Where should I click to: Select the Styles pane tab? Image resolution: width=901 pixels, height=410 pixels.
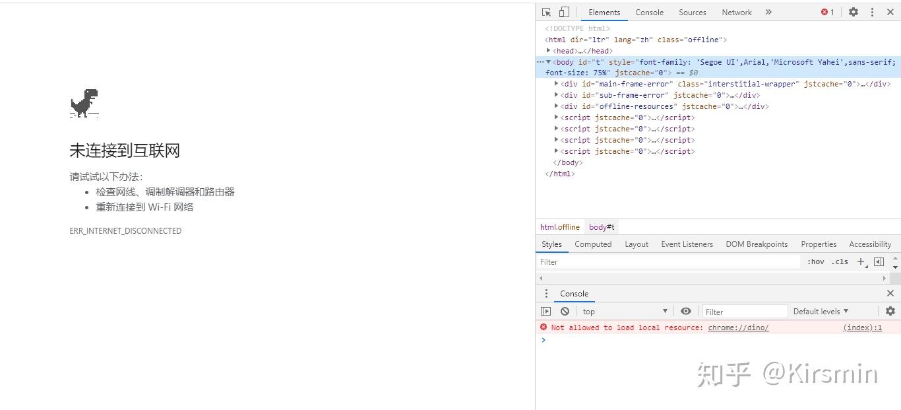point(551,244)
